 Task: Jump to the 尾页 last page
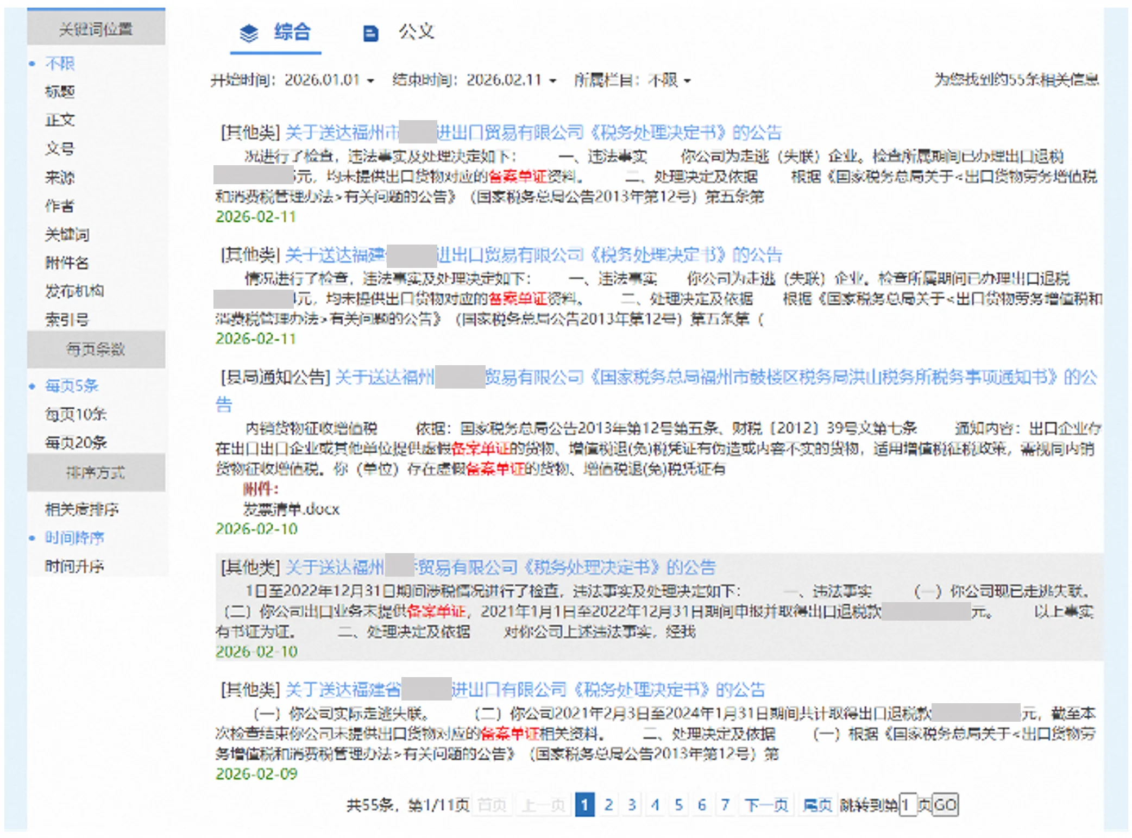[x=817, y=805]
